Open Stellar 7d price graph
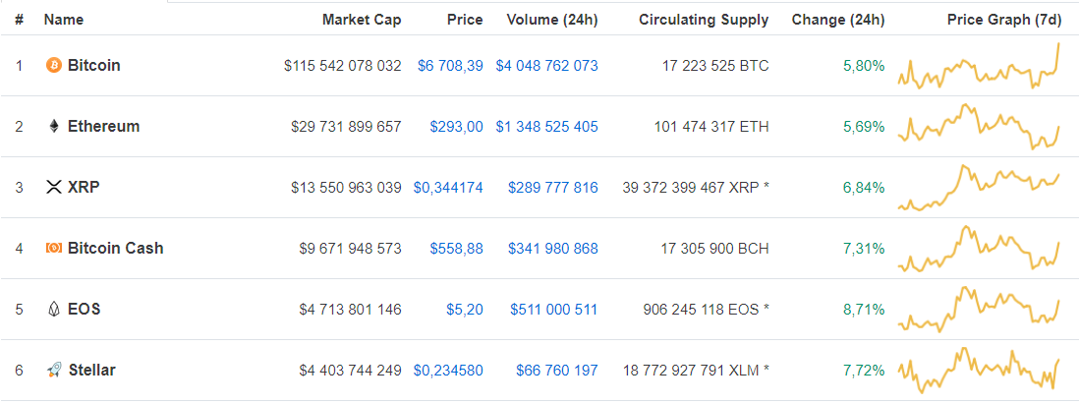Screen dimensions: 1079x404 click(x=979, y=371)
